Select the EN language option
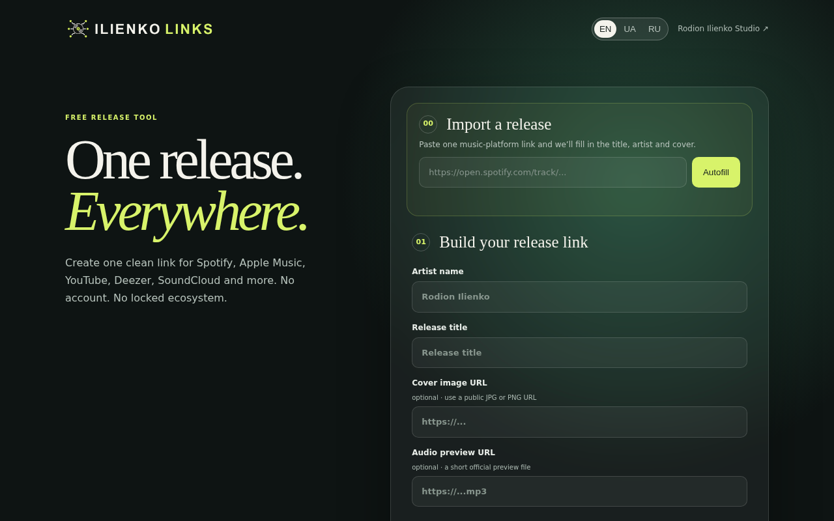 click(x=605, y=29)
